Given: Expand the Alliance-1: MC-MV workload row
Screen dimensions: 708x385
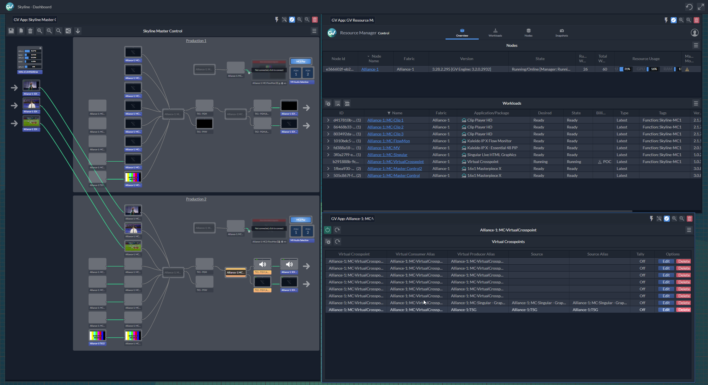Looking at the screenshot, I should (328, 148).
